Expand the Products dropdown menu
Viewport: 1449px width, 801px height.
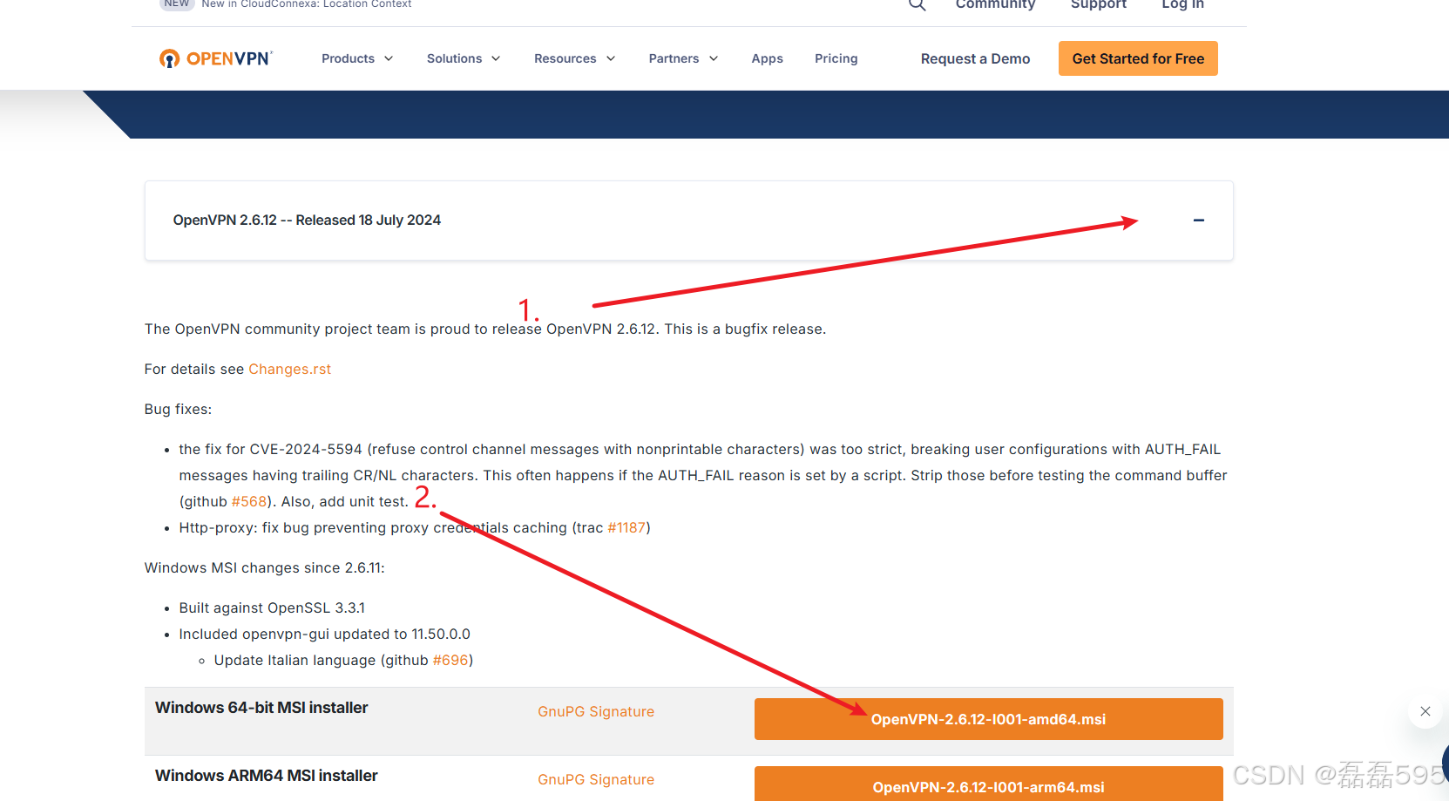pyautogui.click(x=357, y=58)
